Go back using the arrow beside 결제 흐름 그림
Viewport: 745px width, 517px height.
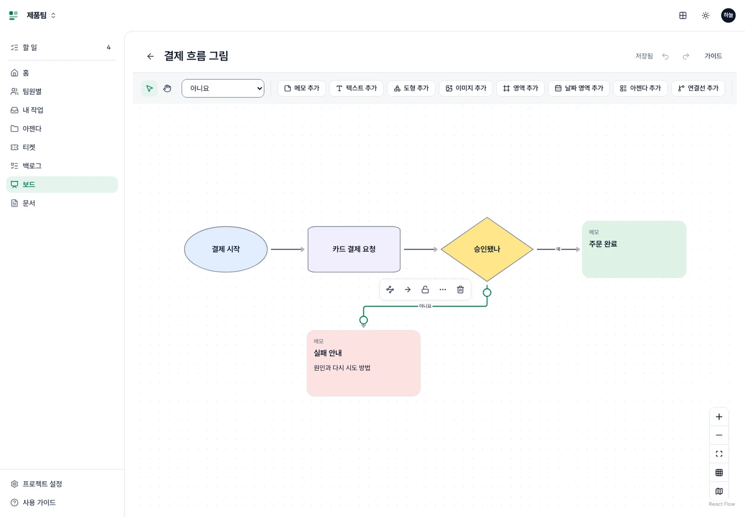click(151, 56)
